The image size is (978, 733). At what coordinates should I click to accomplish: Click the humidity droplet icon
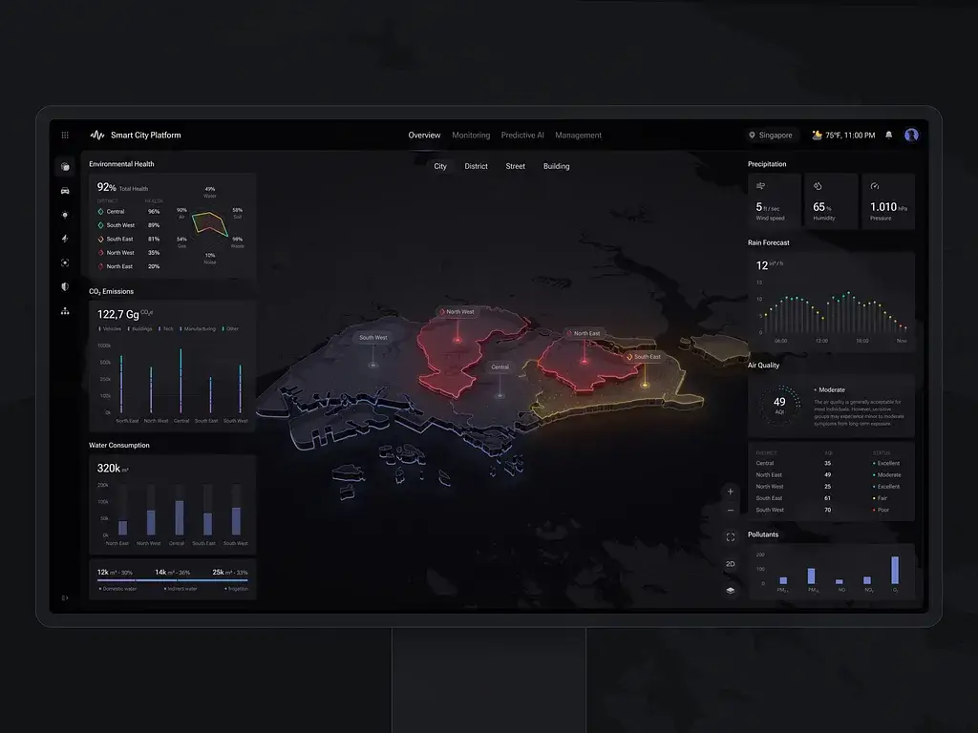pyautogui.click(x=818, y=186)
